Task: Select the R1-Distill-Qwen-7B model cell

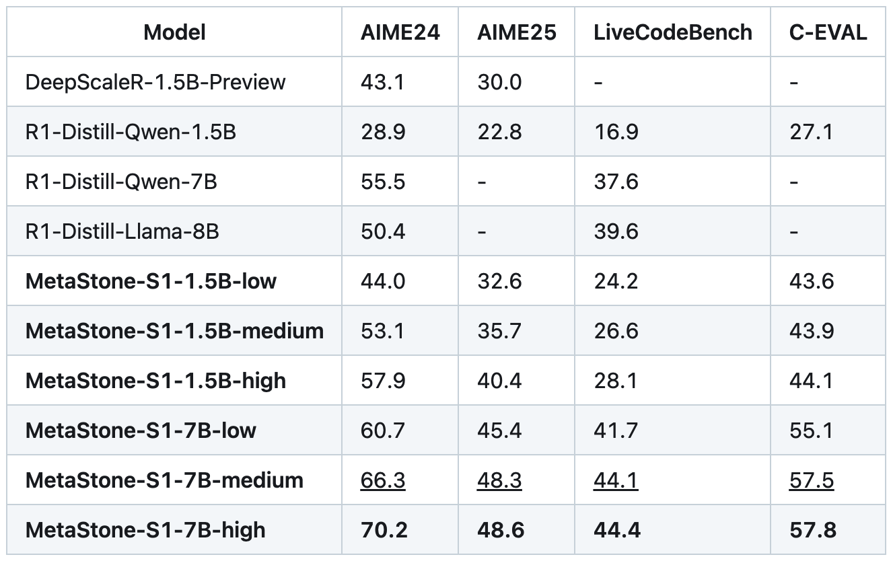Action: (121, 182)
